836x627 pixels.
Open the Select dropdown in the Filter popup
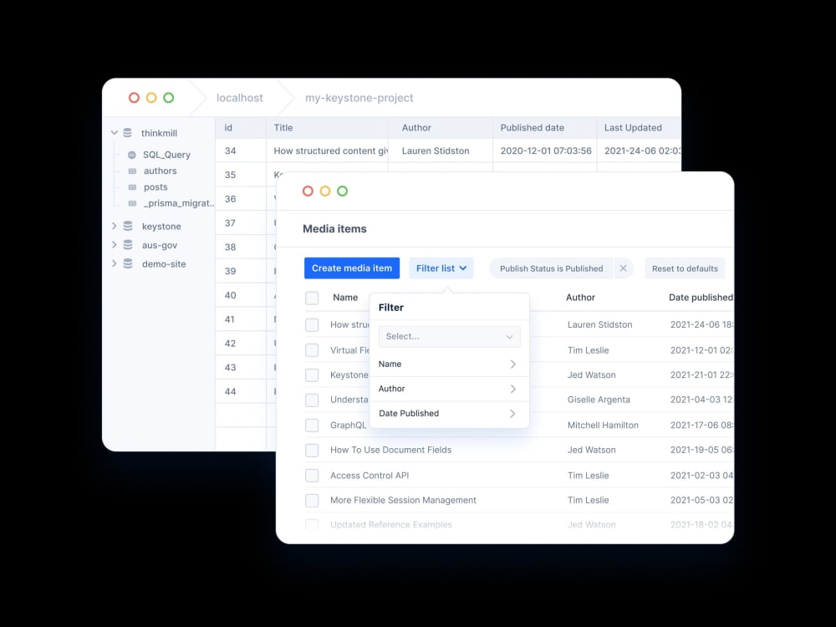point(449,336)
